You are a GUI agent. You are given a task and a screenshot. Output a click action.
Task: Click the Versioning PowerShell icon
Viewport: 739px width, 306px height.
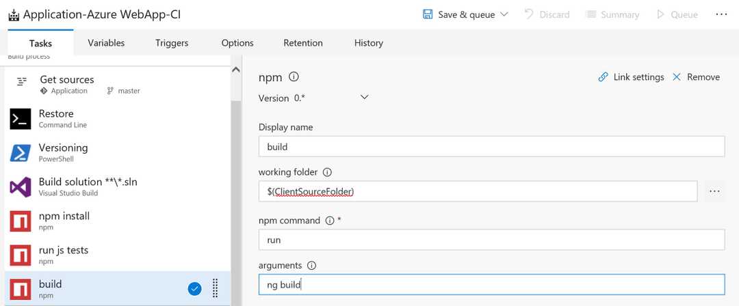[x=21, y=153]
